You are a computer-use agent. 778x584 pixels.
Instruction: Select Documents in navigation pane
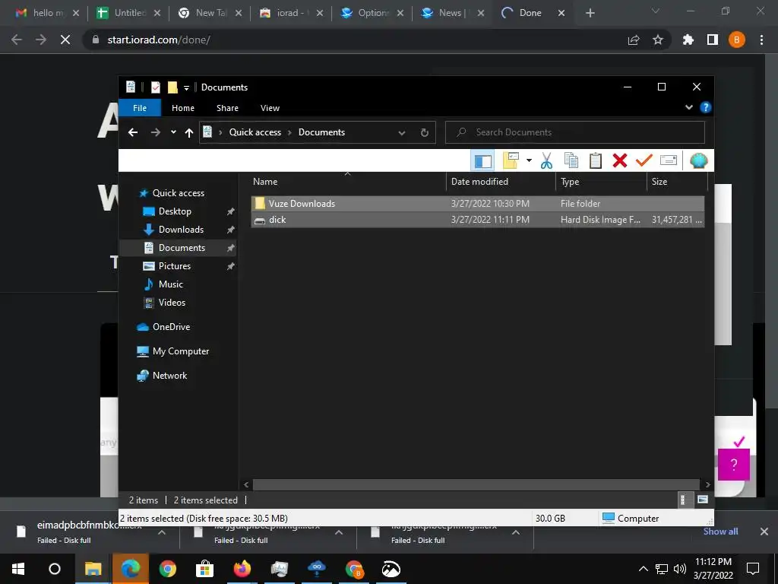click(182, 248)
